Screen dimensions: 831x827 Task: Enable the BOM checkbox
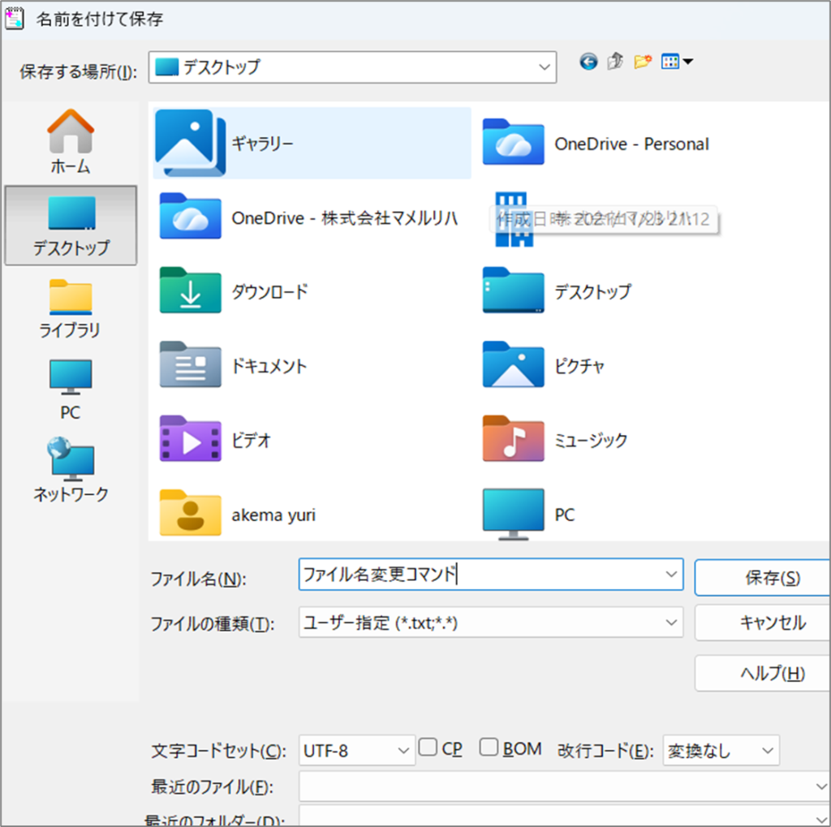489,747
